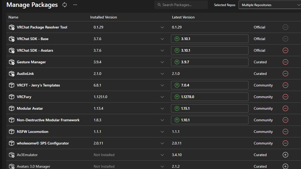Click installed version 1.1251.0 of VRCFury
The height and width of the screenshot is (169, 301).
(101, 97)
